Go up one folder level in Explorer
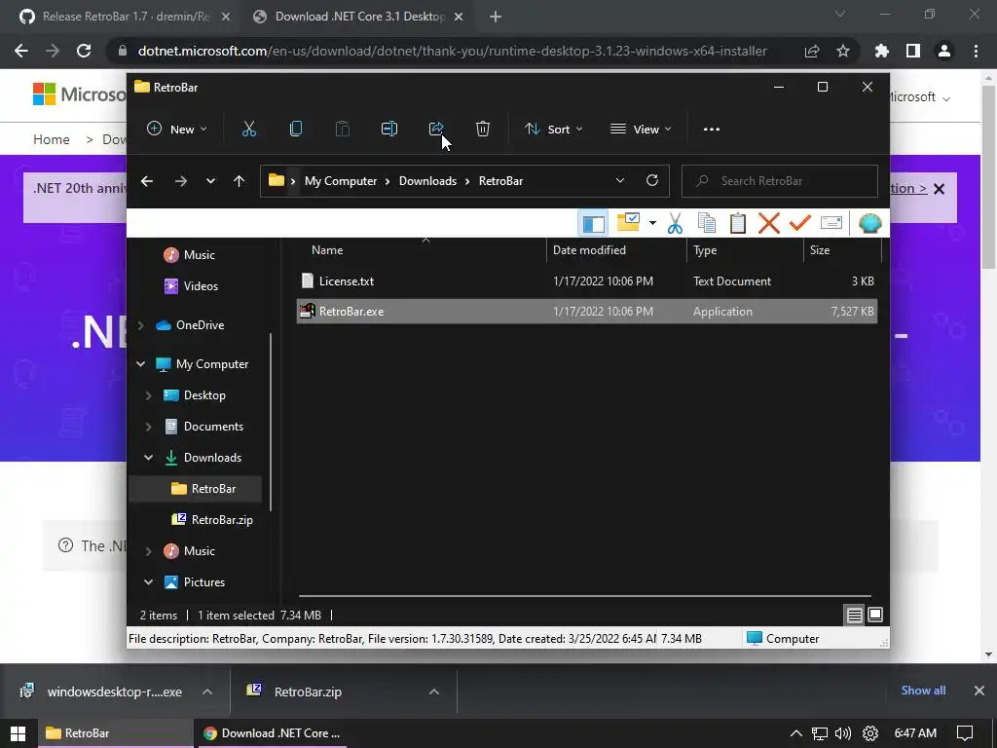Image resolution: width=997 pixels, height=748 pixels. [x=240, y=181]
